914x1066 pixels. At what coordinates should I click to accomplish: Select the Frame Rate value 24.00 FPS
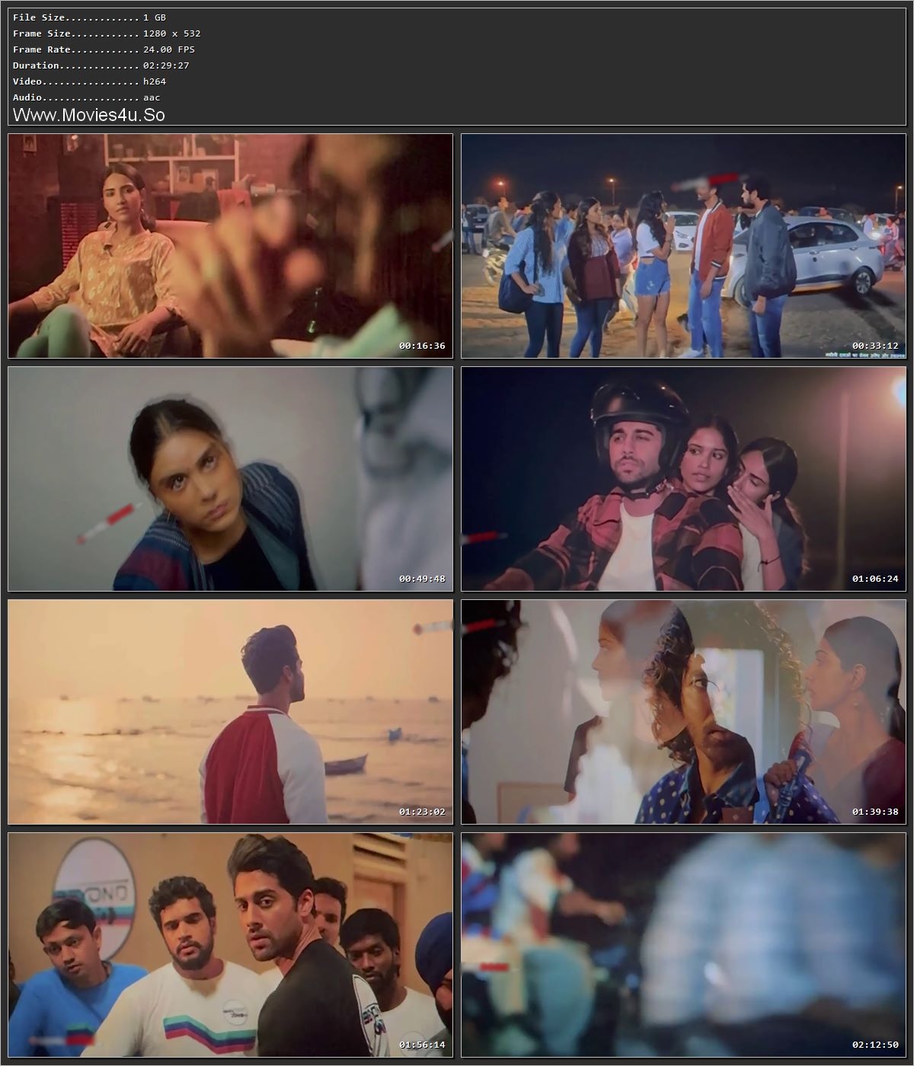(169, 49)
